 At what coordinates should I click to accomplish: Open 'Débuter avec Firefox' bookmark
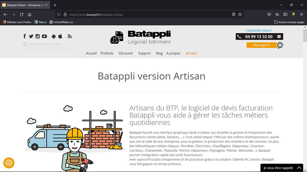coord(17,22)
